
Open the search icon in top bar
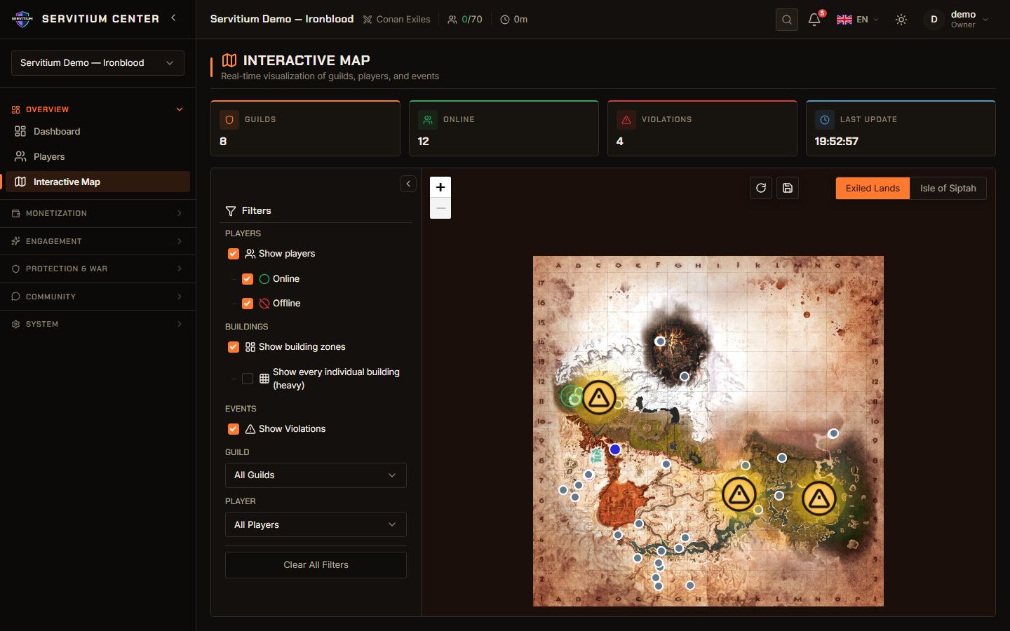pos(787,20)
